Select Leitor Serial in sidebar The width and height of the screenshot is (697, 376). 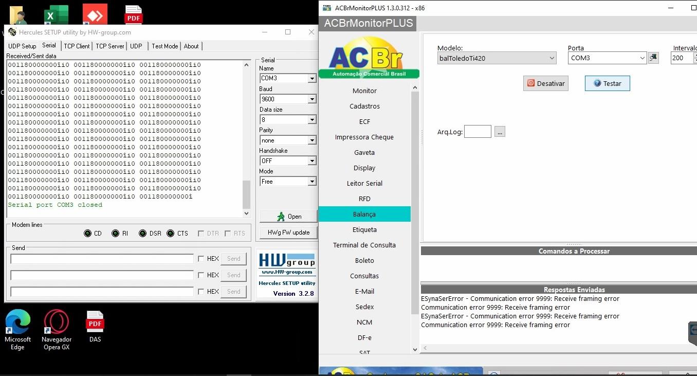tap(364, 183)
